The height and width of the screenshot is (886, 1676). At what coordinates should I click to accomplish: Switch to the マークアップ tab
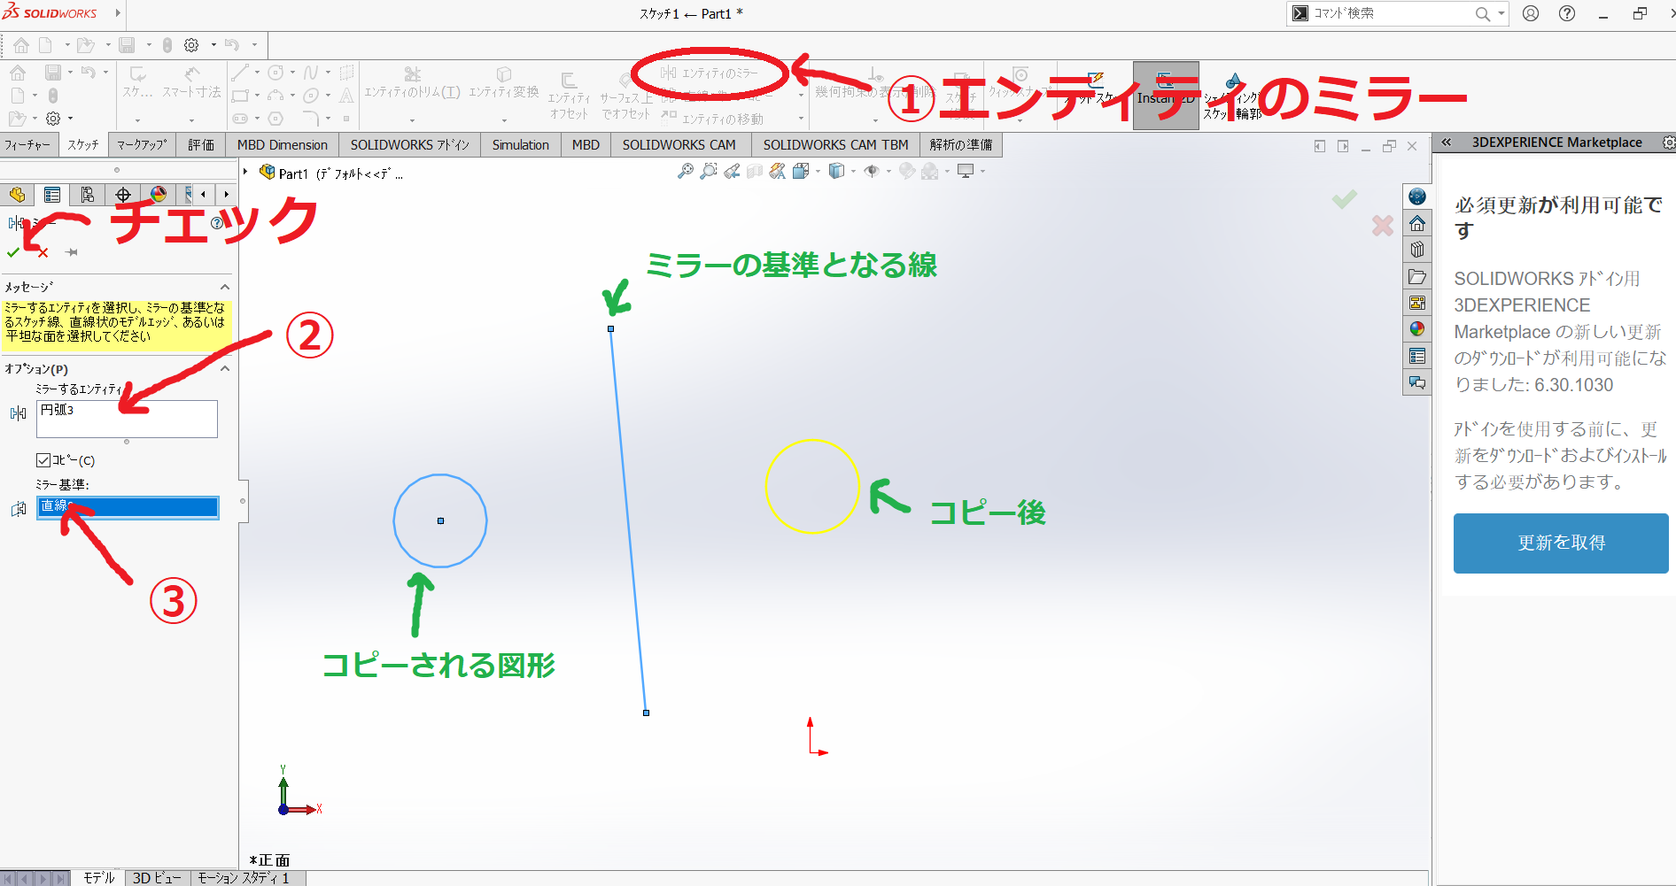(143, 145)
